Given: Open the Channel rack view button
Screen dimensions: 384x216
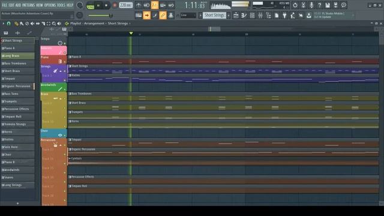Looking at the screenshot, I should [x=252, y=16].
